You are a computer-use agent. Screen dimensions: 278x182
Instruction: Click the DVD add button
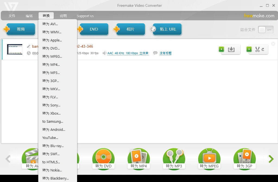coord(94,29)
